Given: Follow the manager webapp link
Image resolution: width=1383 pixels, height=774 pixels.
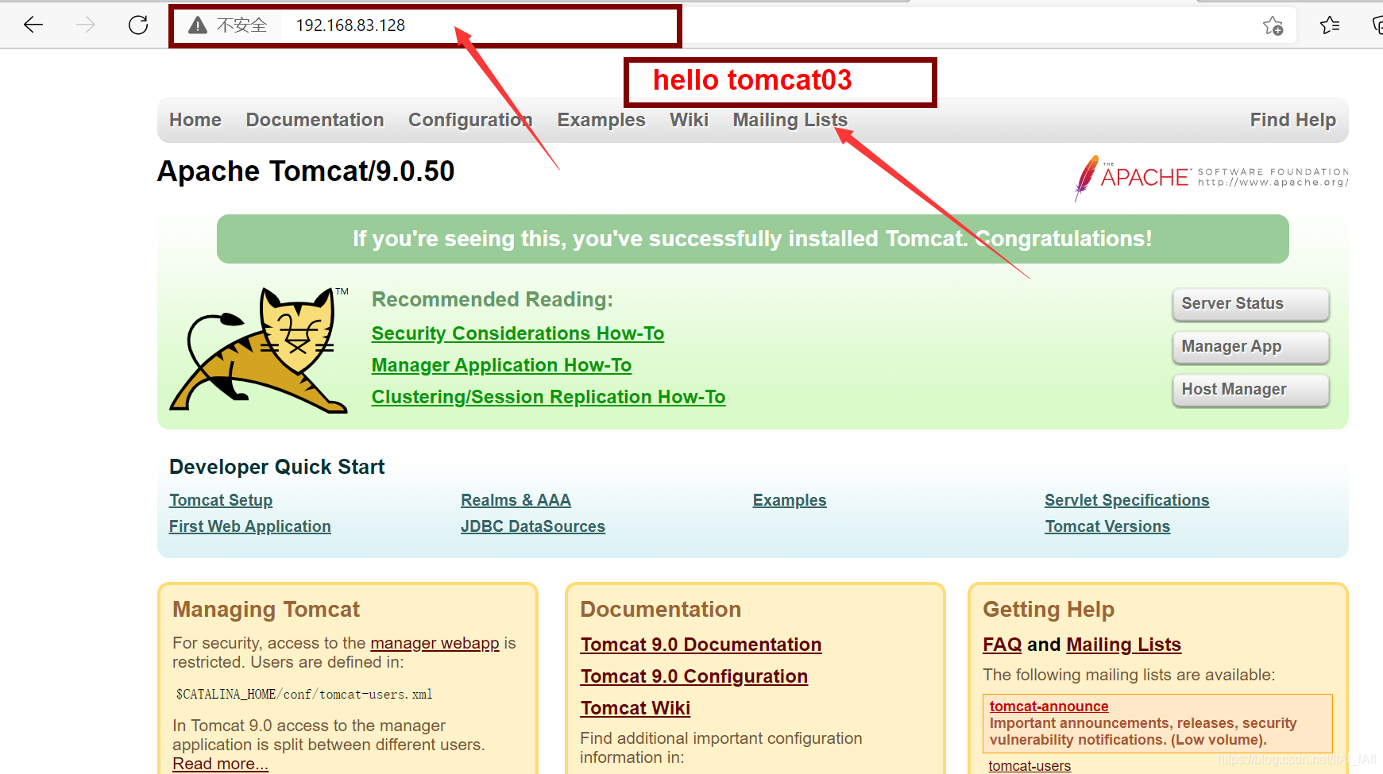Looking at the screenshot, I should [435, 643].
